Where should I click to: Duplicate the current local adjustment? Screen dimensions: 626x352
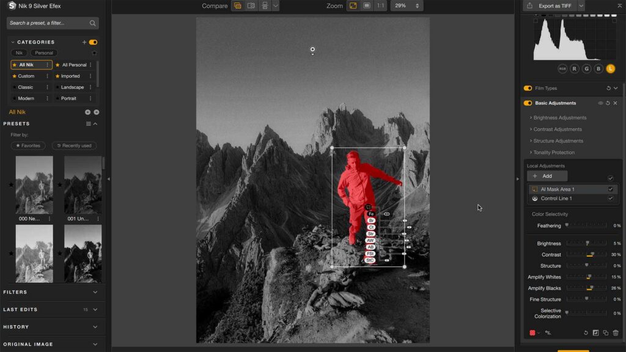click(606, 332)
